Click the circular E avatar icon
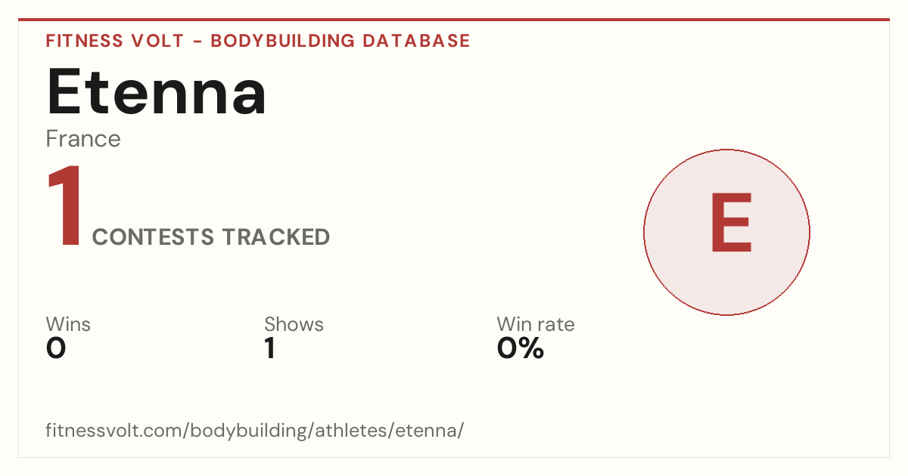 click(x=726, y=232)
